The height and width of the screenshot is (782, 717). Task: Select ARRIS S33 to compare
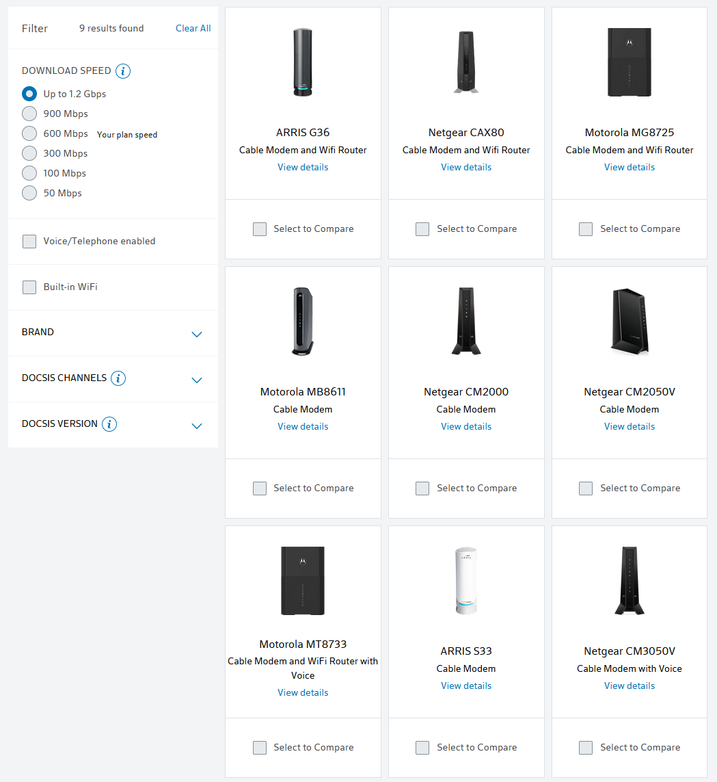click(422, 748)
